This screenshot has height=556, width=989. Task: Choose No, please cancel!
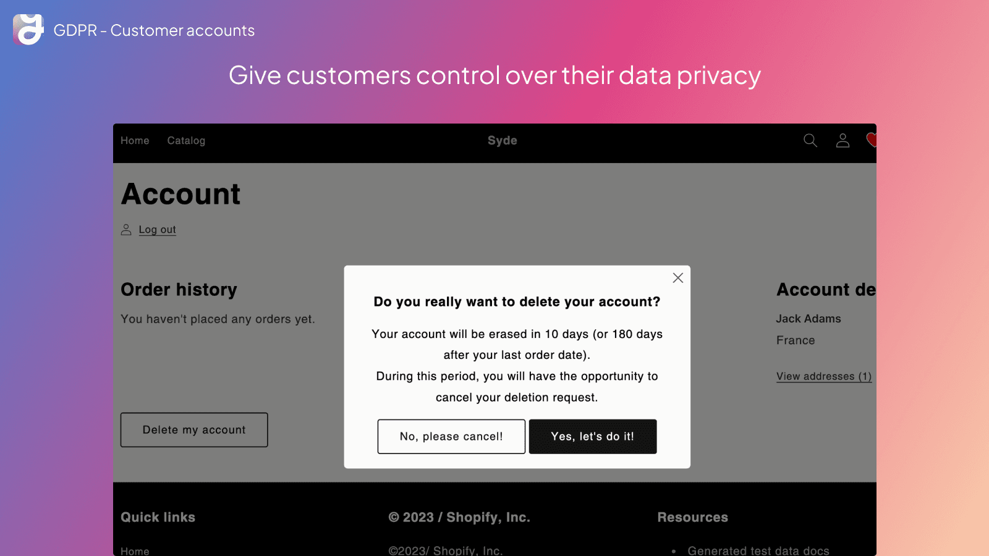pyautogui.click(x=451, y=437)
